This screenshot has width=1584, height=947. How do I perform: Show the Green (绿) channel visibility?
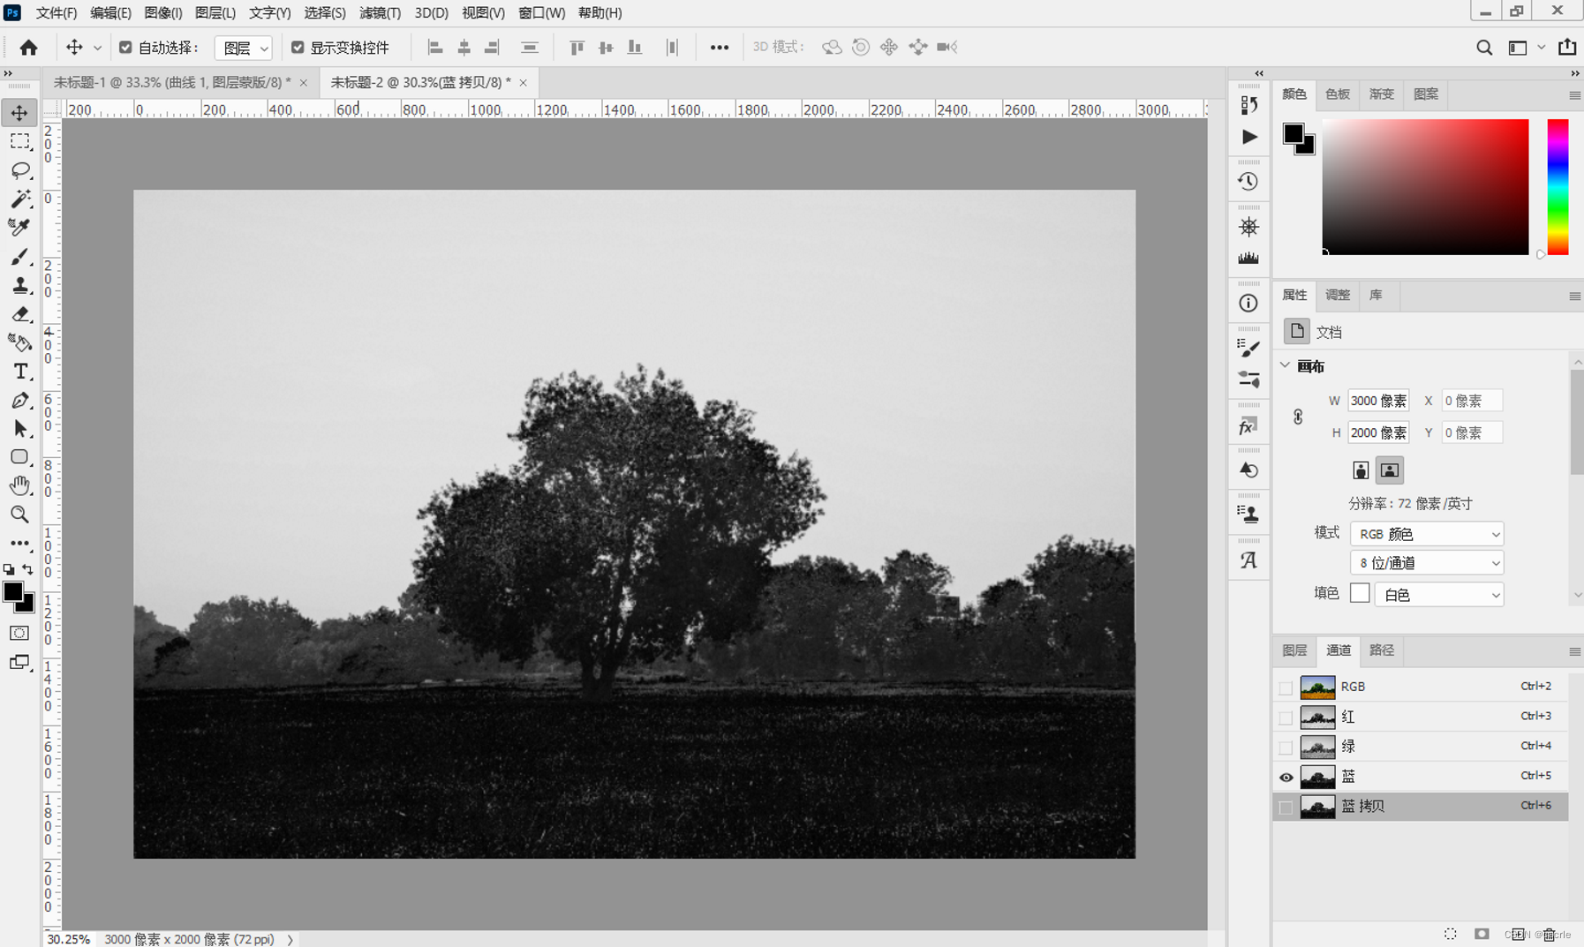tap(1286, 748)
